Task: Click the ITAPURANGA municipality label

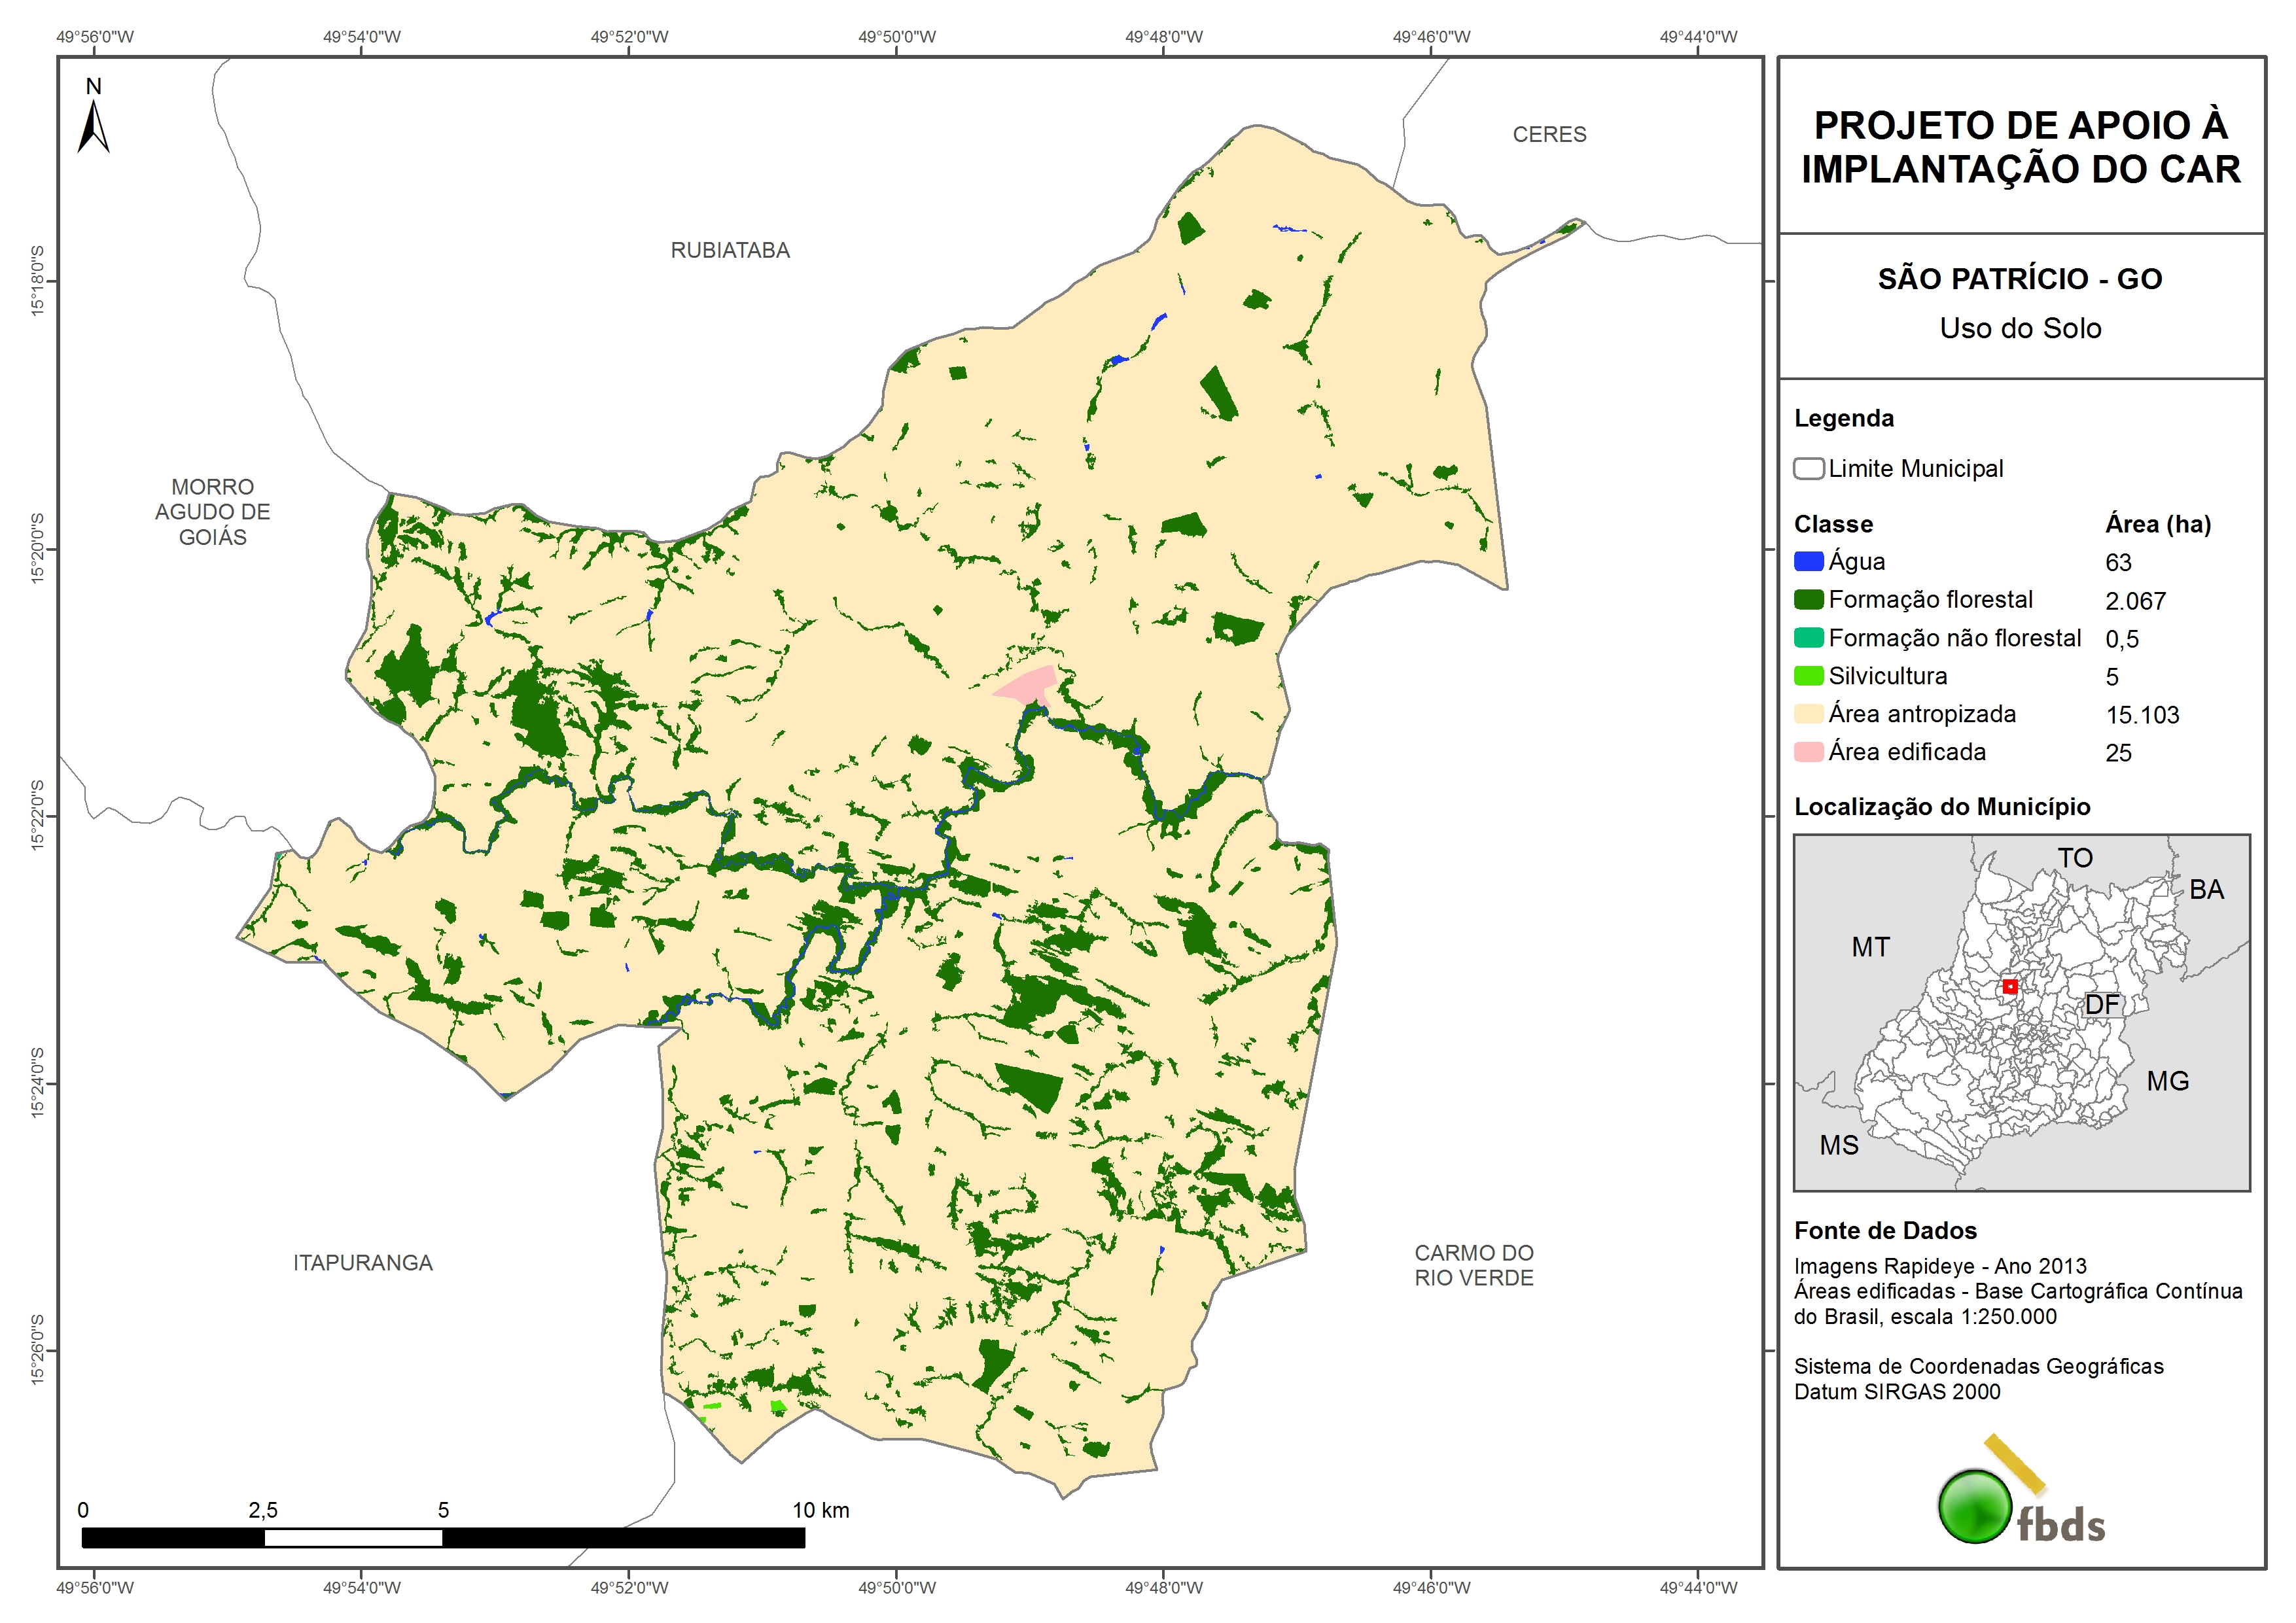Action: point(363,1263)
